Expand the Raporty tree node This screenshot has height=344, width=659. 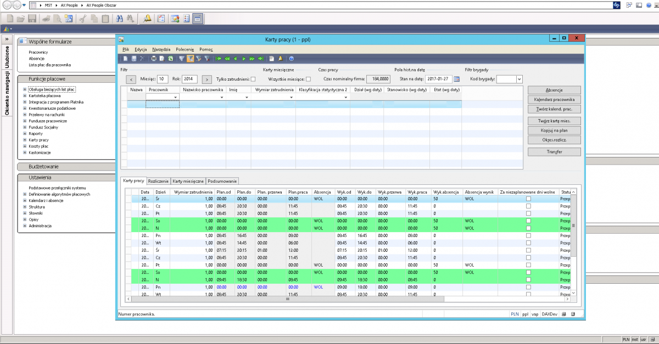click(25, 133)
